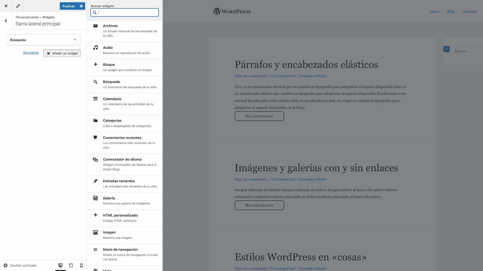Go back using the left chevron arrow
The width and height of the screenshot is (483, 271).
pos(6,21)
